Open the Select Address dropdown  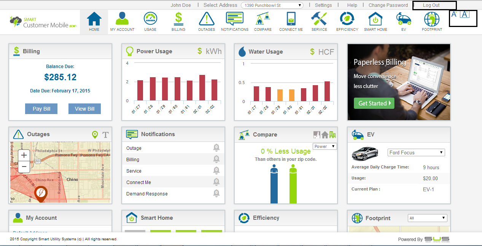tap(272, 5)
